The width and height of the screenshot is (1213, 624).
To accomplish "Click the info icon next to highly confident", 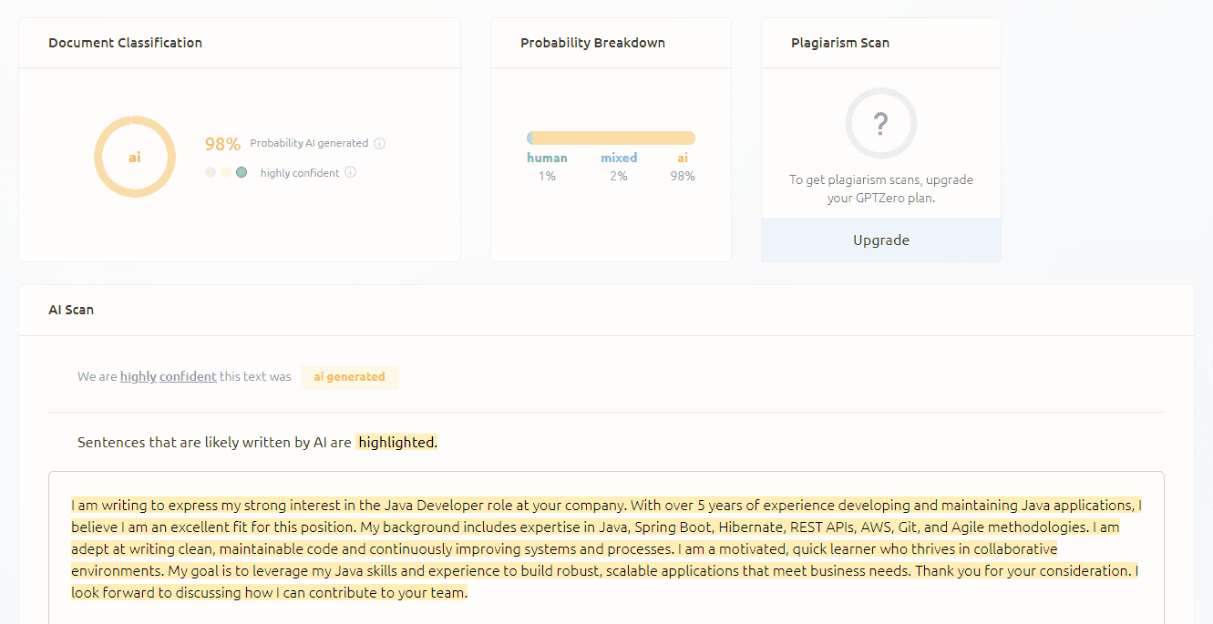I will click(351, 172).
